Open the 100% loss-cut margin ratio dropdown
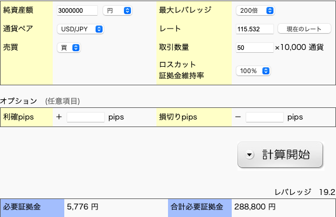Viewport: 336px width, 217px height. (253, 71)
